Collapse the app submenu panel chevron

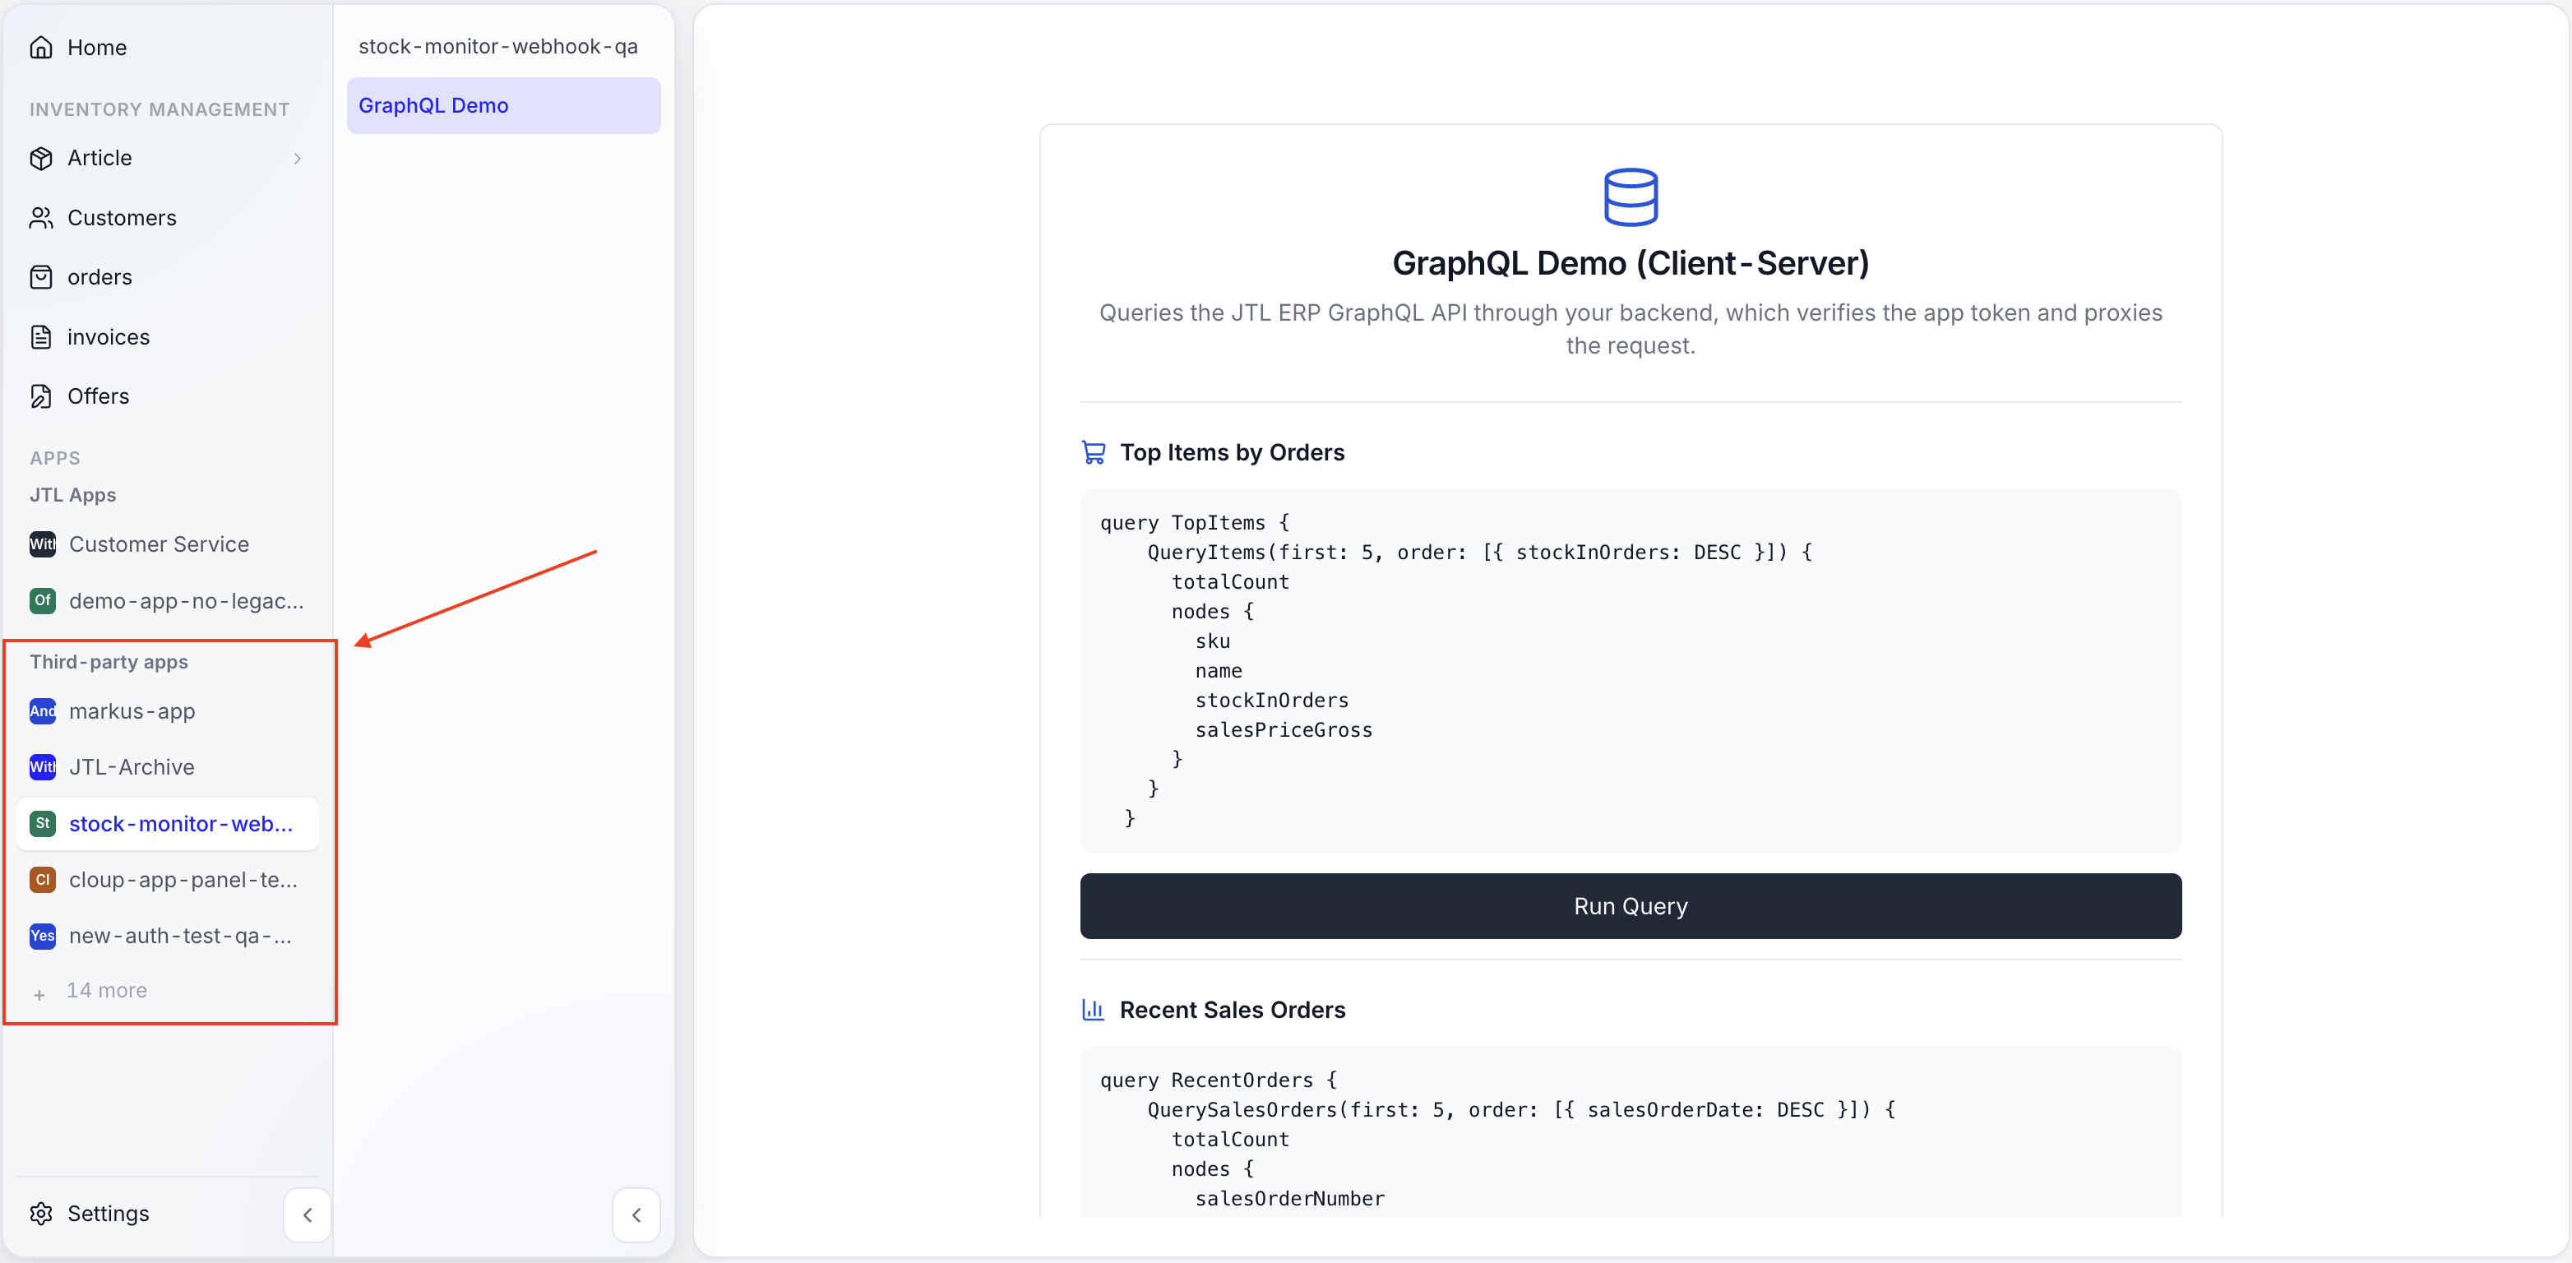pos(636,1214)
